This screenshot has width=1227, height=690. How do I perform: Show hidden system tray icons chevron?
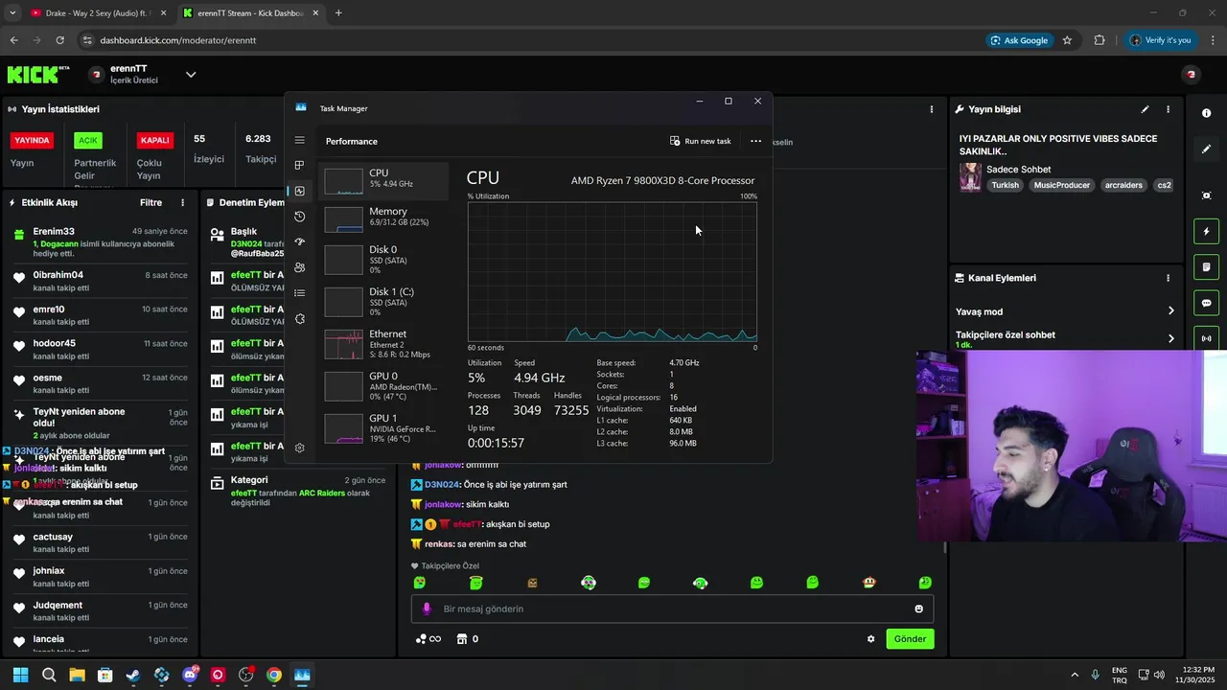[x=1074, y=675]
